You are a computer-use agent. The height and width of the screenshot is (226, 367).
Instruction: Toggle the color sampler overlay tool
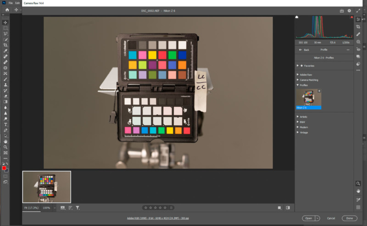[358, 199]
